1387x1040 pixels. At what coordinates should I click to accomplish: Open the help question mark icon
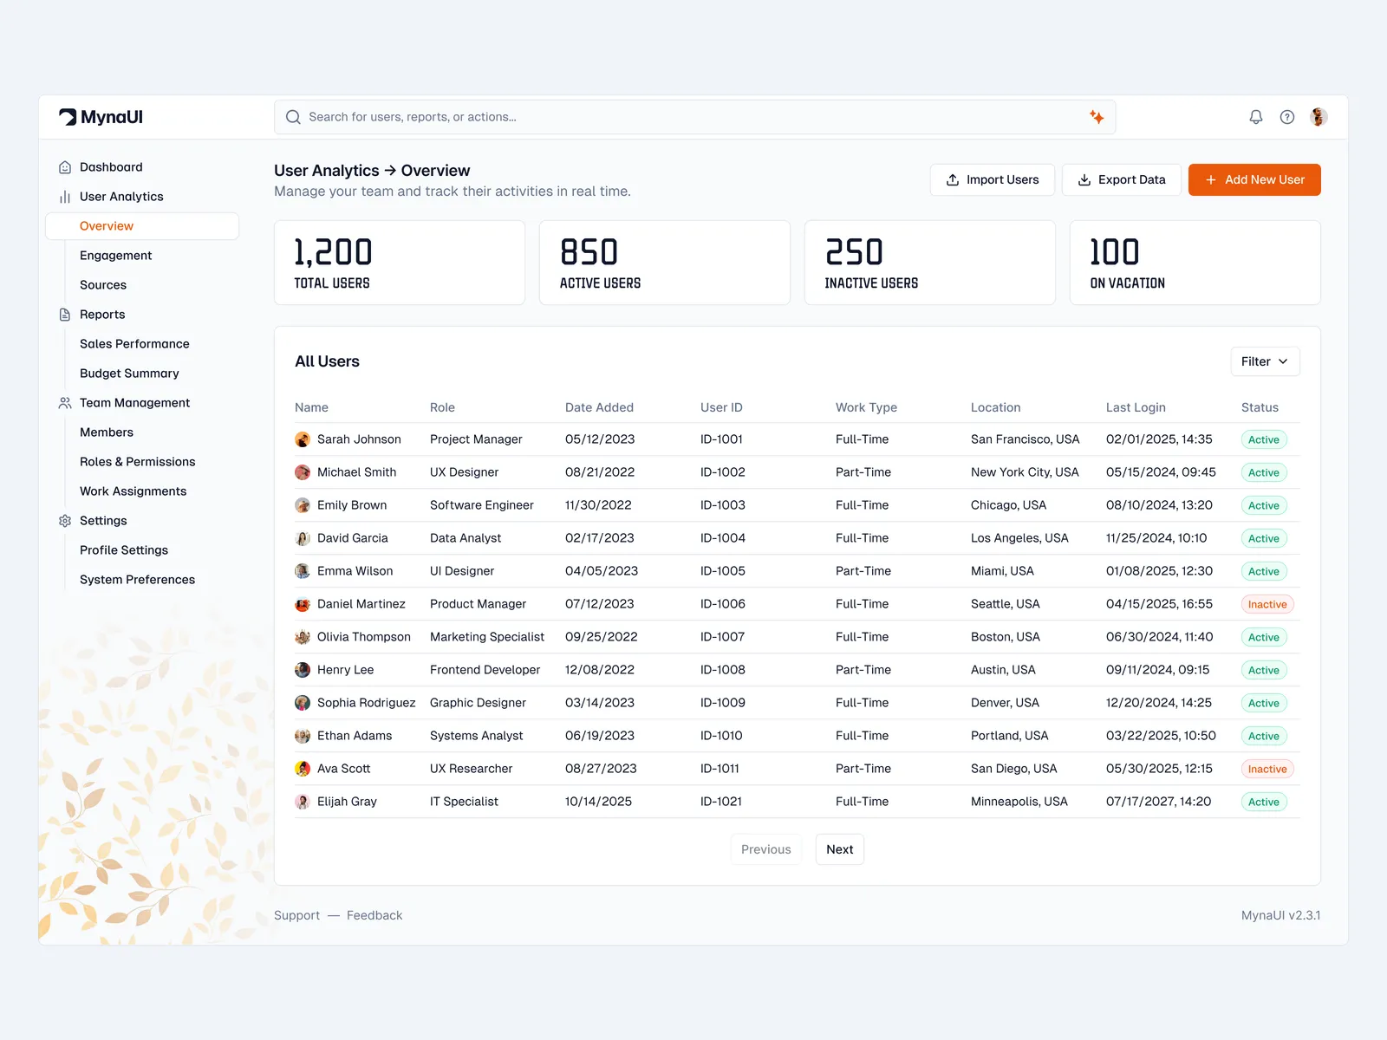pos(1287,117)
